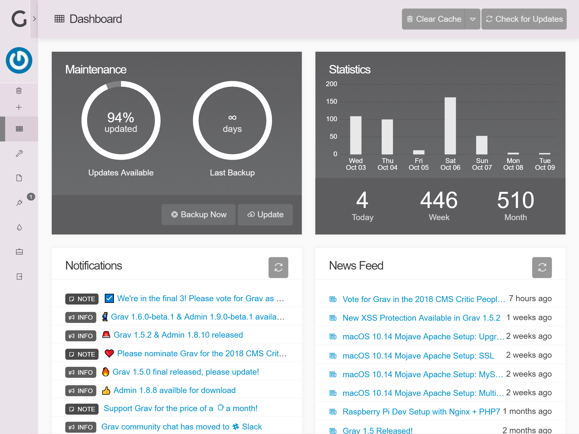Viewport: 579px width, 434px height.
Task: Open Plugins via the plug icon
Action: click(x=19, y=203)
